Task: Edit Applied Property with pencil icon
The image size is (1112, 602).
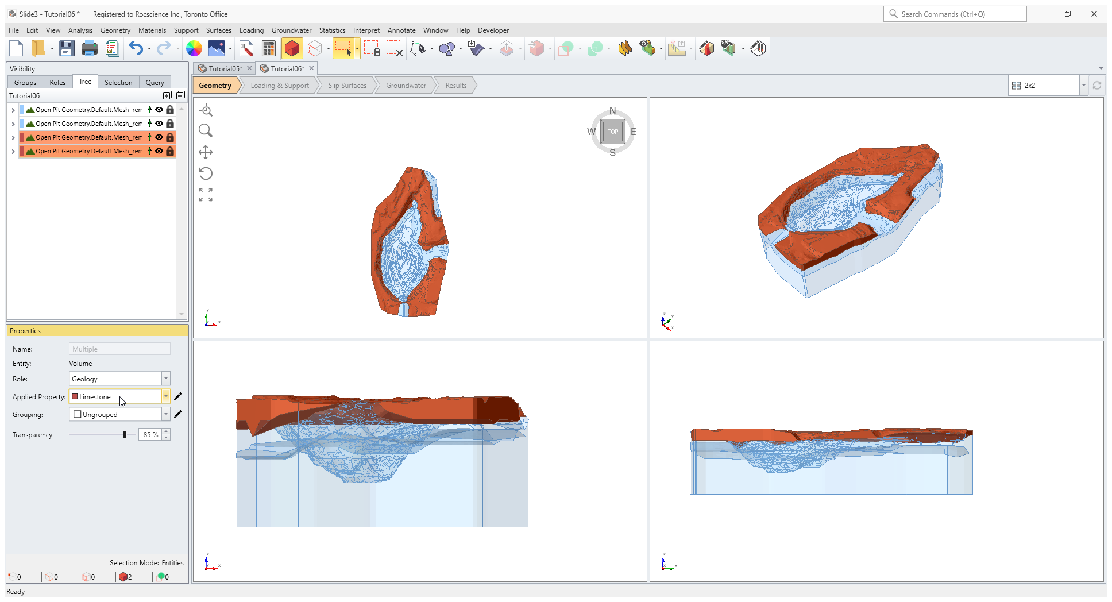Action: click(178, 396)
